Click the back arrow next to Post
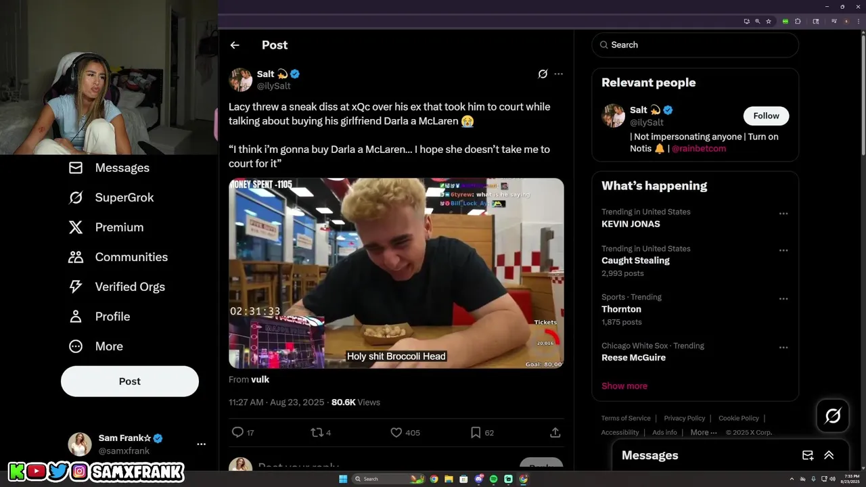This screenshot has width=866, height=487. pyautogui.click(x=235, y=45)
